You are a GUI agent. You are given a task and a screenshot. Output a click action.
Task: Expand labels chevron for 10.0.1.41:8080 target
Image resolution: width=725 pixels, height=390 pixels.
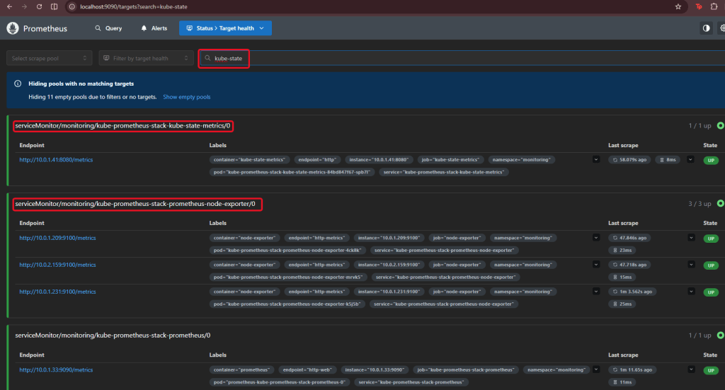tap(596, 159)
